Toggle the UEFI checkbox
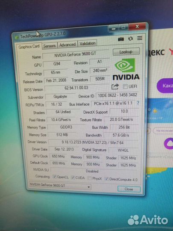173x231 pixels. coord(125,86)
